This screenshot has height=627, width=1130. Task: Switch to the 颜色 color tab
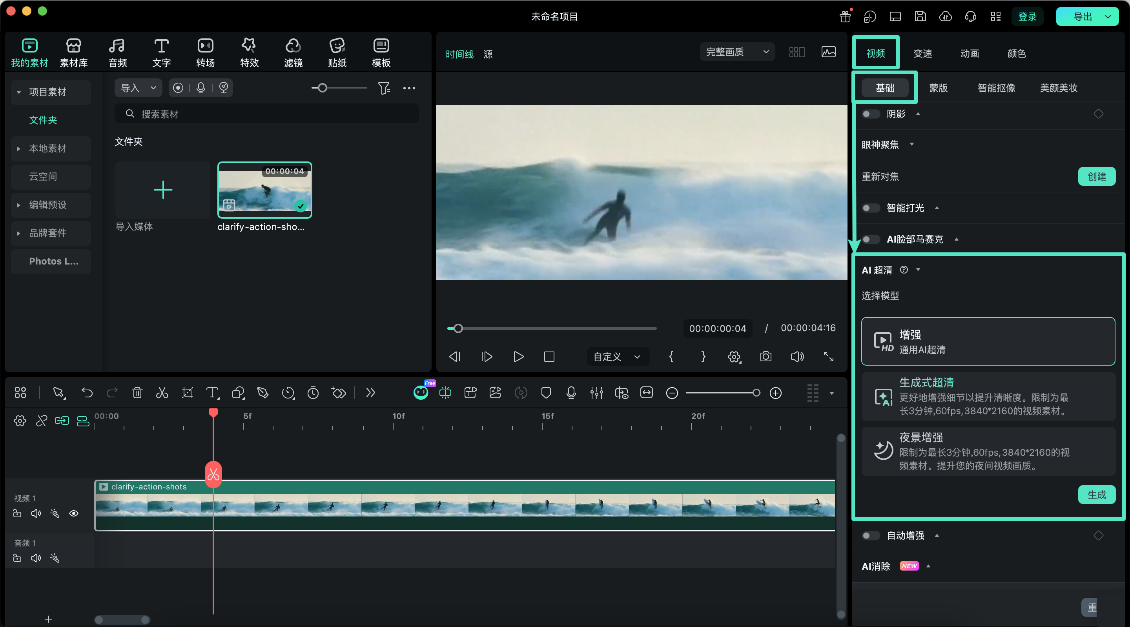point(1016,53)
